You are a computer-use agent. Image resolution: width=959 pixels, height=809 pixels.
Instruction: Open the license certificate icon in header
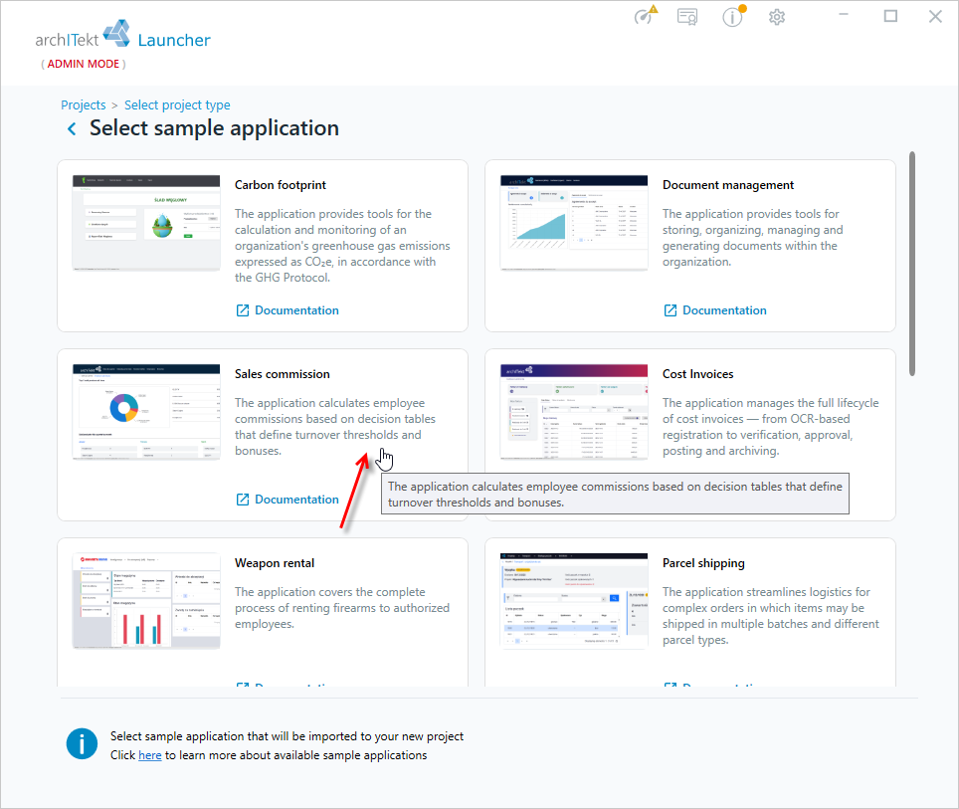[687, 17]
